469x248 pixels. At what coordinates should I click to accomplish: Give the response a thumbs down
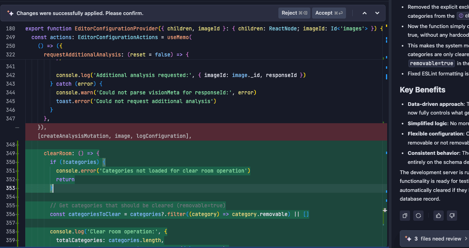tap(452, 216)
